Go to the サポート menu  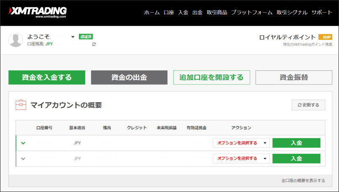[322, 12]
